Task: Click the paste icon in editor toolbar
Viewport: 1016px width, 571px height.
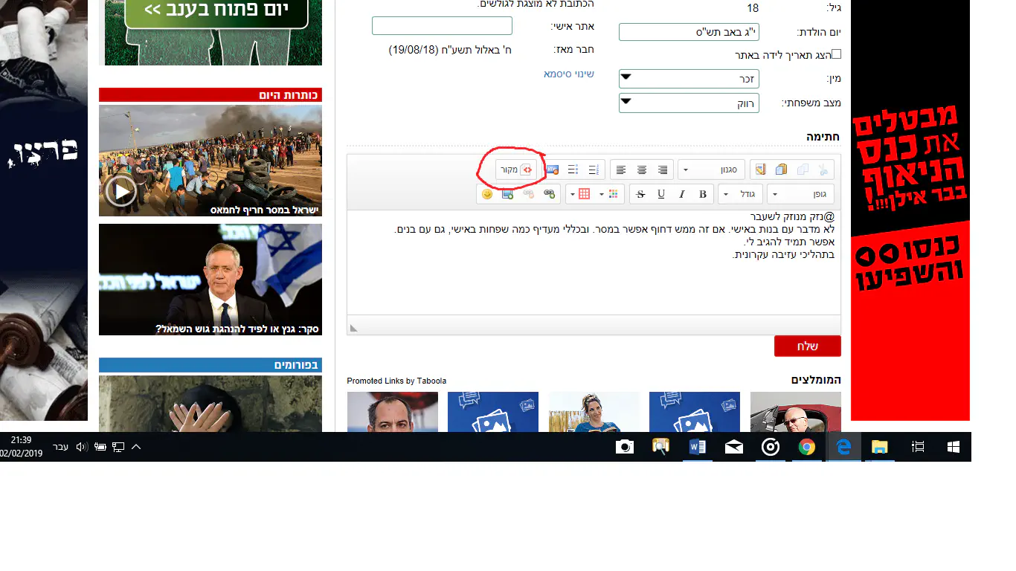Action: [781, 170]
